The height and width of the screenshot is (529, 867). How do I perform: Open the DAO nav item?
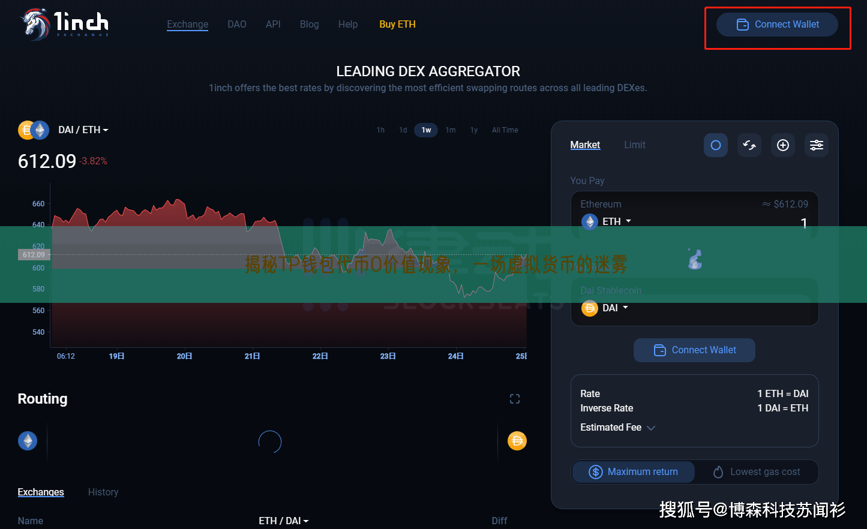[x=237, y=25]
